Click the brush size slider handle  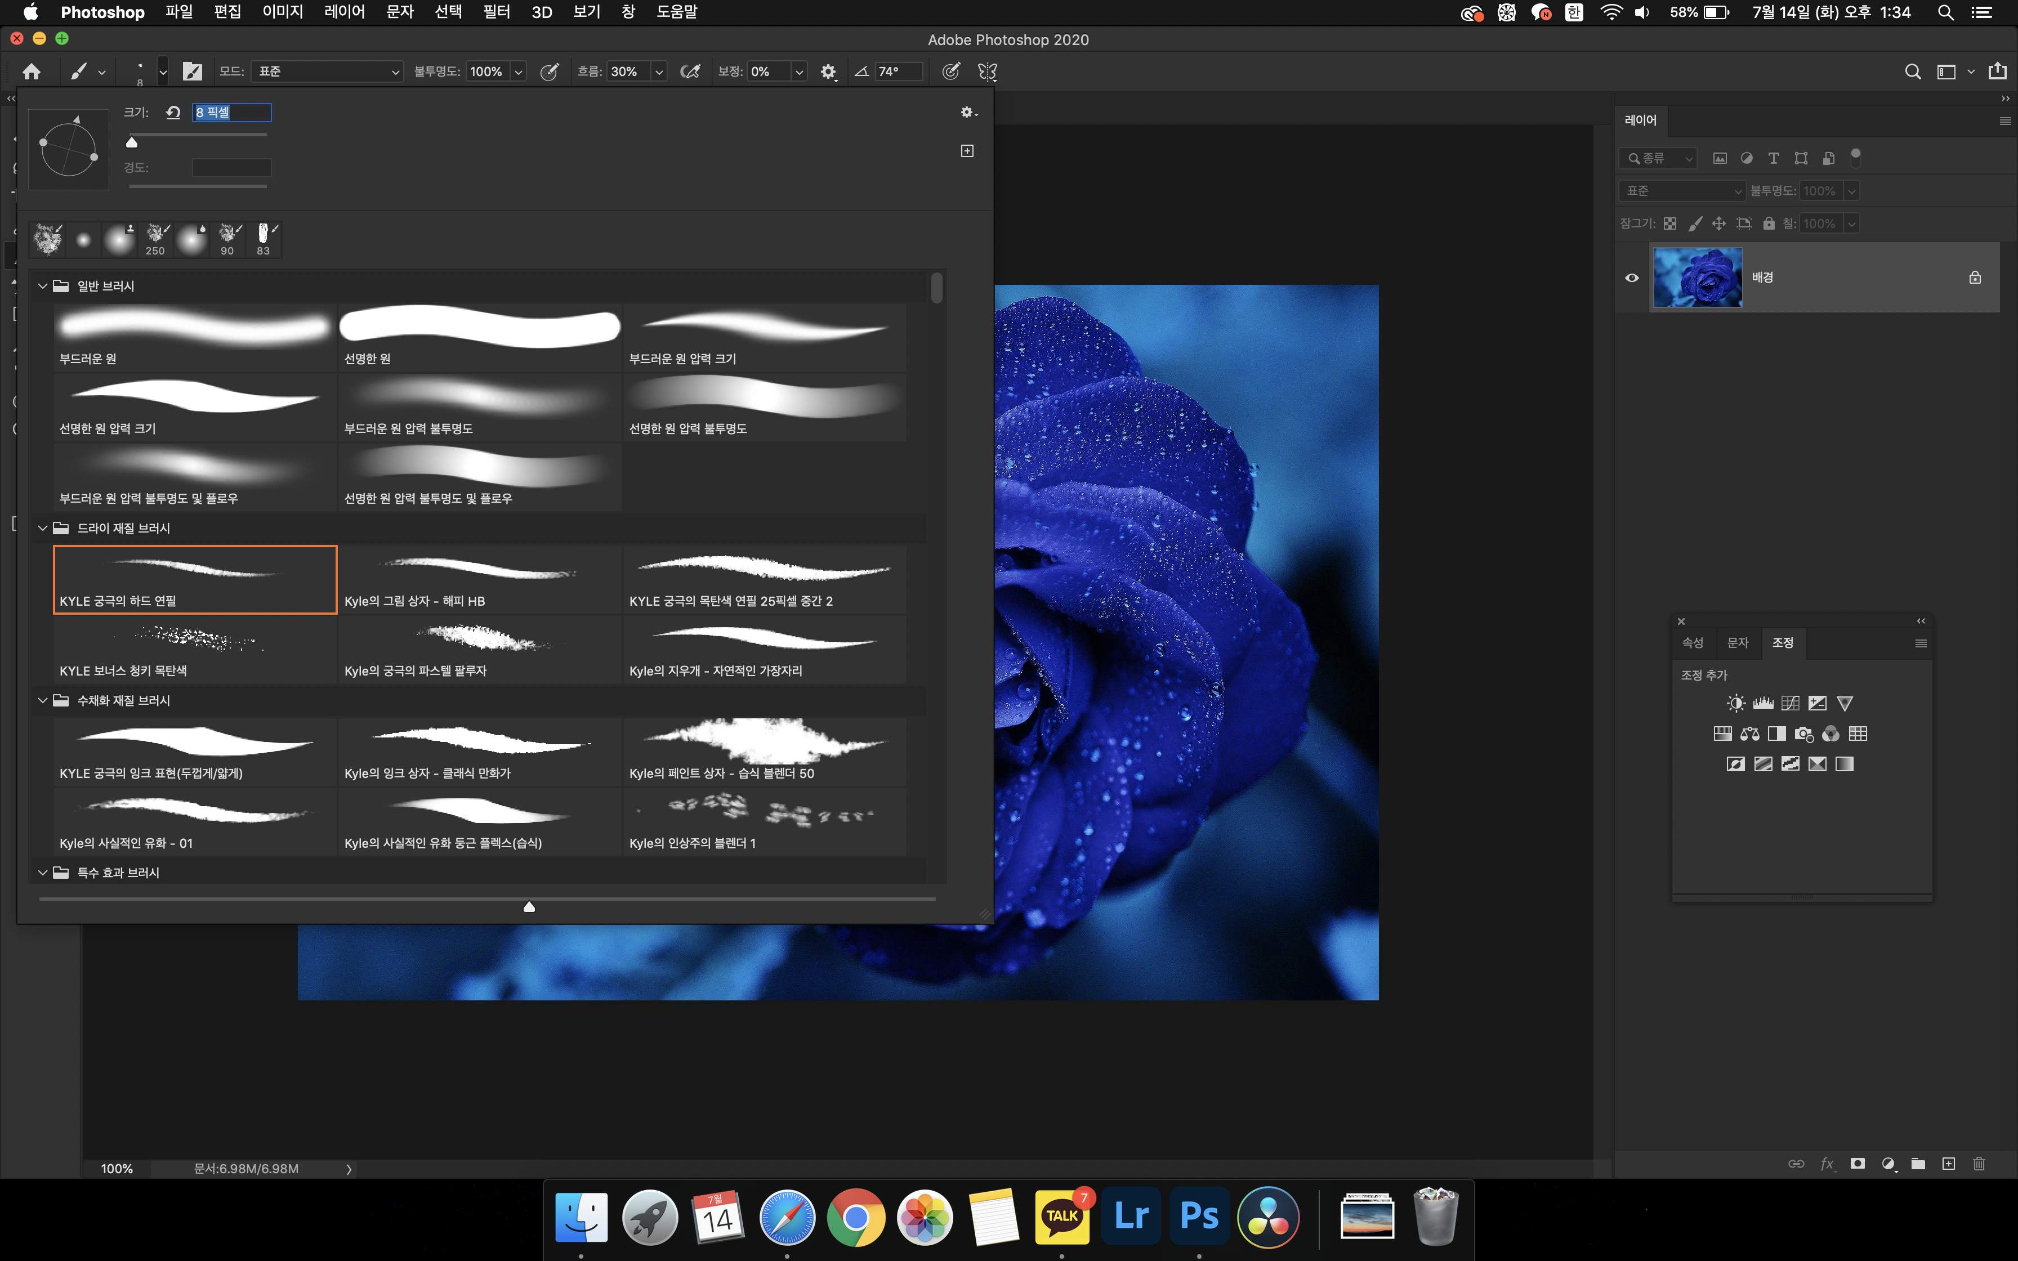pos(132,142)
